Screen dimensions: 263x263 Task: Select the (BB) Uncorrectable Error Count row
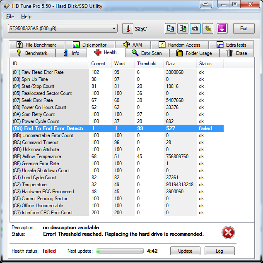[118, 135]
